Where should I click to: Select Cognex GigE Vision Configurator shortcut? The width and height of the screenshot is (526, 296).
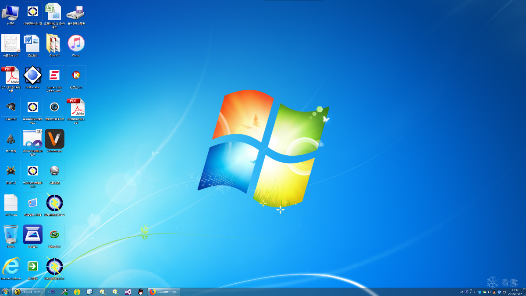click(x=54, y=78)
